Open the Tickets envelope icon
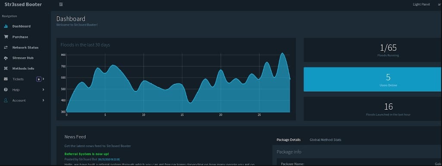The image size is (442, 166). click(6, 79)
